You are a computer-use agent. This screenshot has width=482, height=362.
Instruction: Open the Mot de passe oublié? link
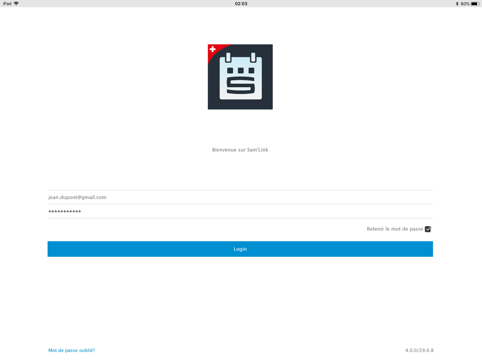tap(72, 350)
